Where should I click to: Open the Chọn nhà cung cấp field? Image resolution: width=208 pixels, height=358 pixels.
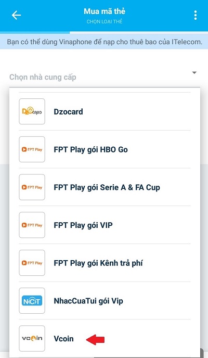pyautogui.click(x=103, y=77)
